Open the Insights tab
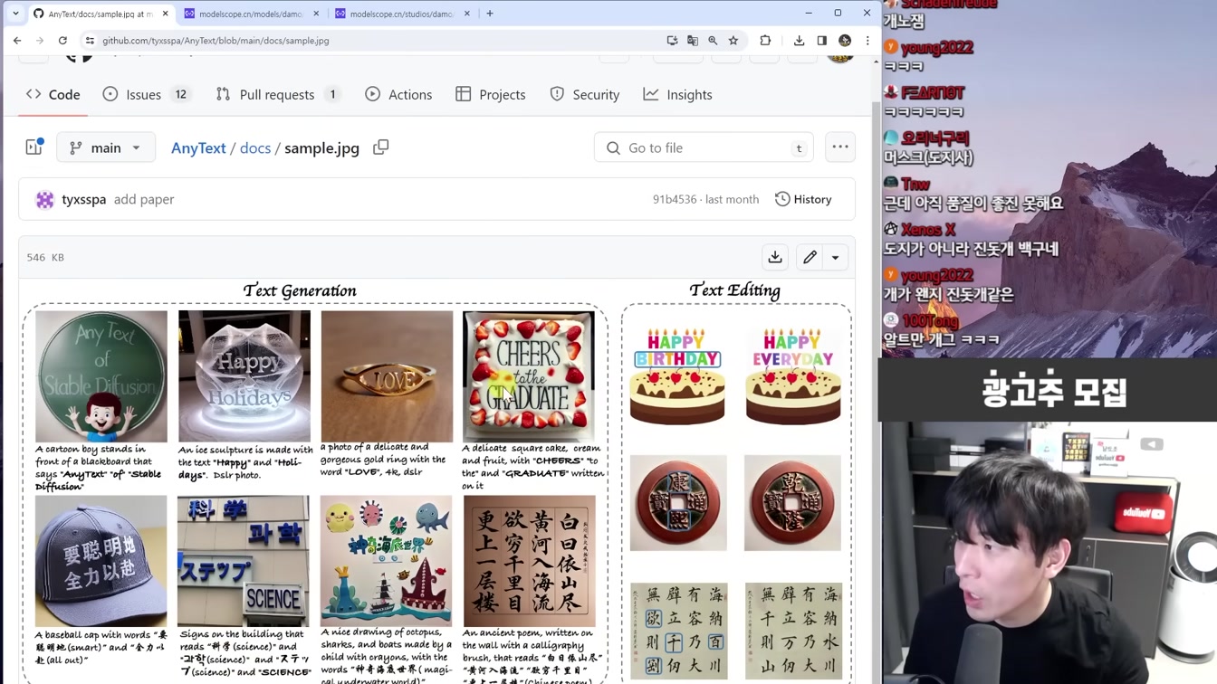This screenshot has height=684, width=1217. [678, 94]
